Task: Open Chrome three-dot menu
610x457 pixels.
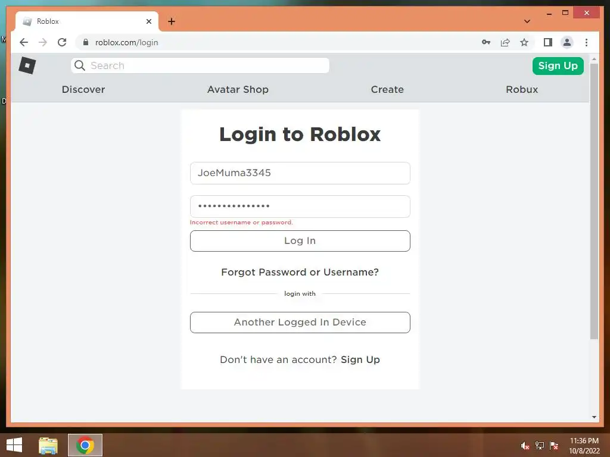Action: [x=586, y=42]
